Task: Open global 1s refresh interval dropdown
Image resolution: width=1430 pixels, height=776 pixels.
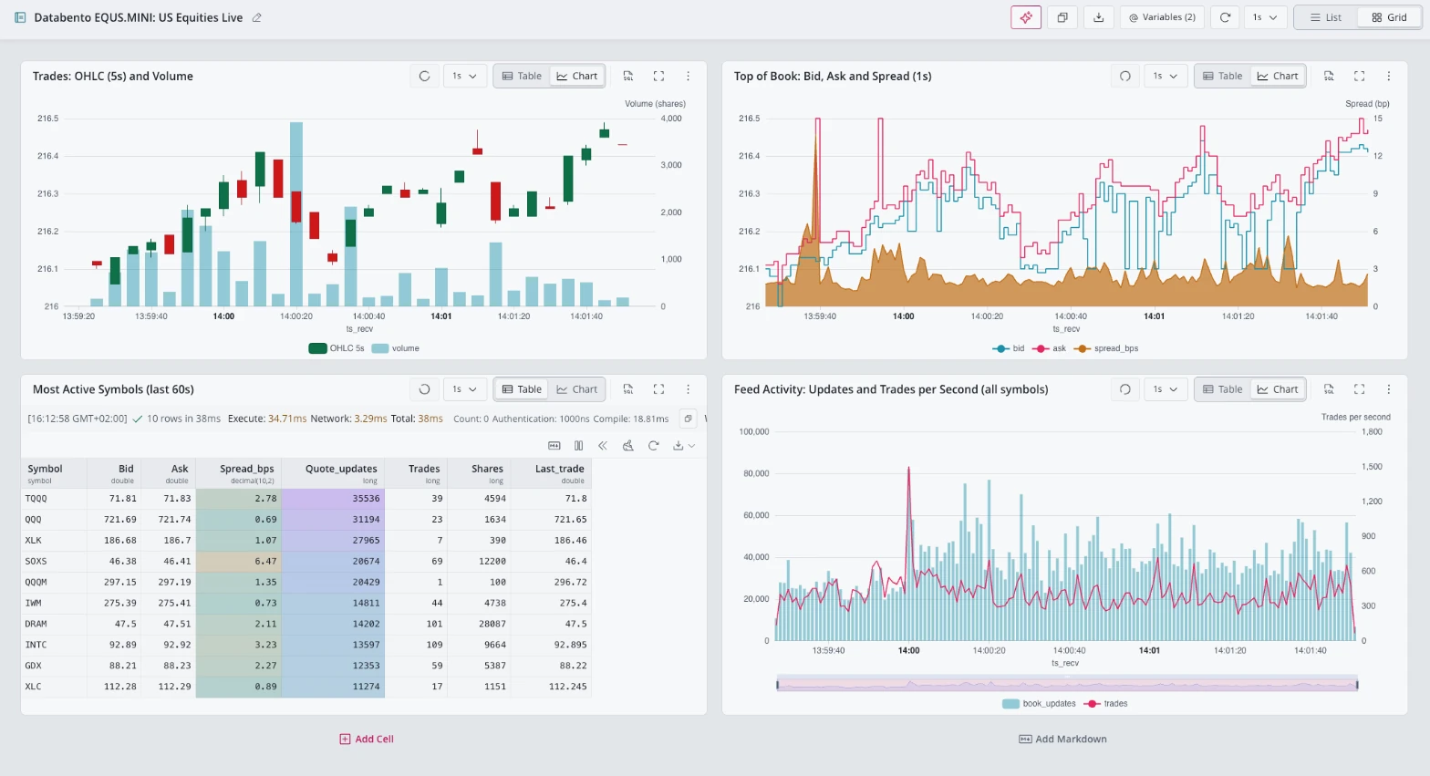Action: 1265,17
